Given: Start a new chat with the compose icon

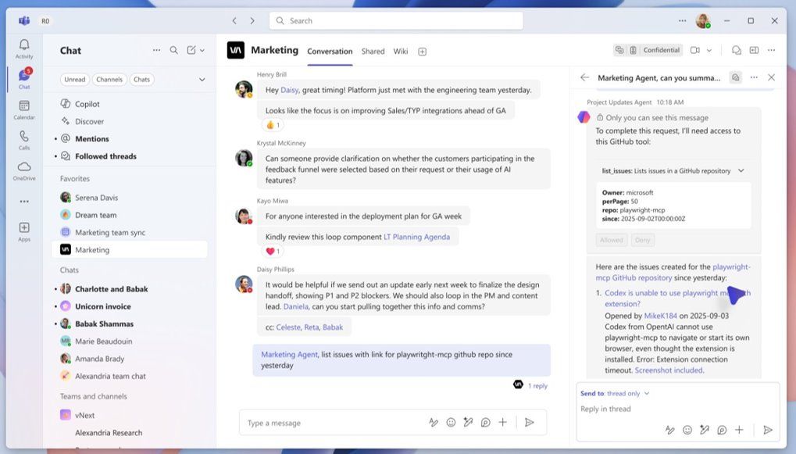Looking at the screenshot, I should click(190, 49).
